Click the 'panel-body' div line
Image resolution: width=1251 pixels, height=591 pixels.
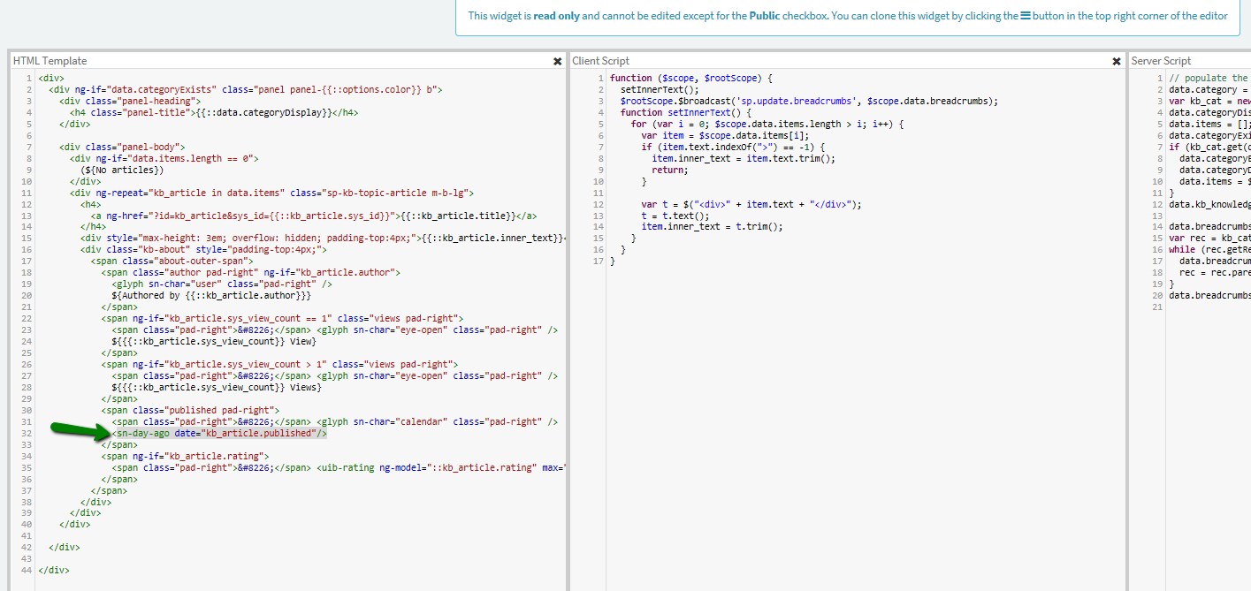pos(122,147)
